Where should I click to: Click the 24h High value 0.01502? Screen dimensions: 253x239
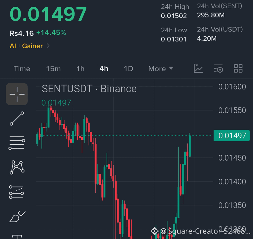pyautogui.click(x=174, y=16)
